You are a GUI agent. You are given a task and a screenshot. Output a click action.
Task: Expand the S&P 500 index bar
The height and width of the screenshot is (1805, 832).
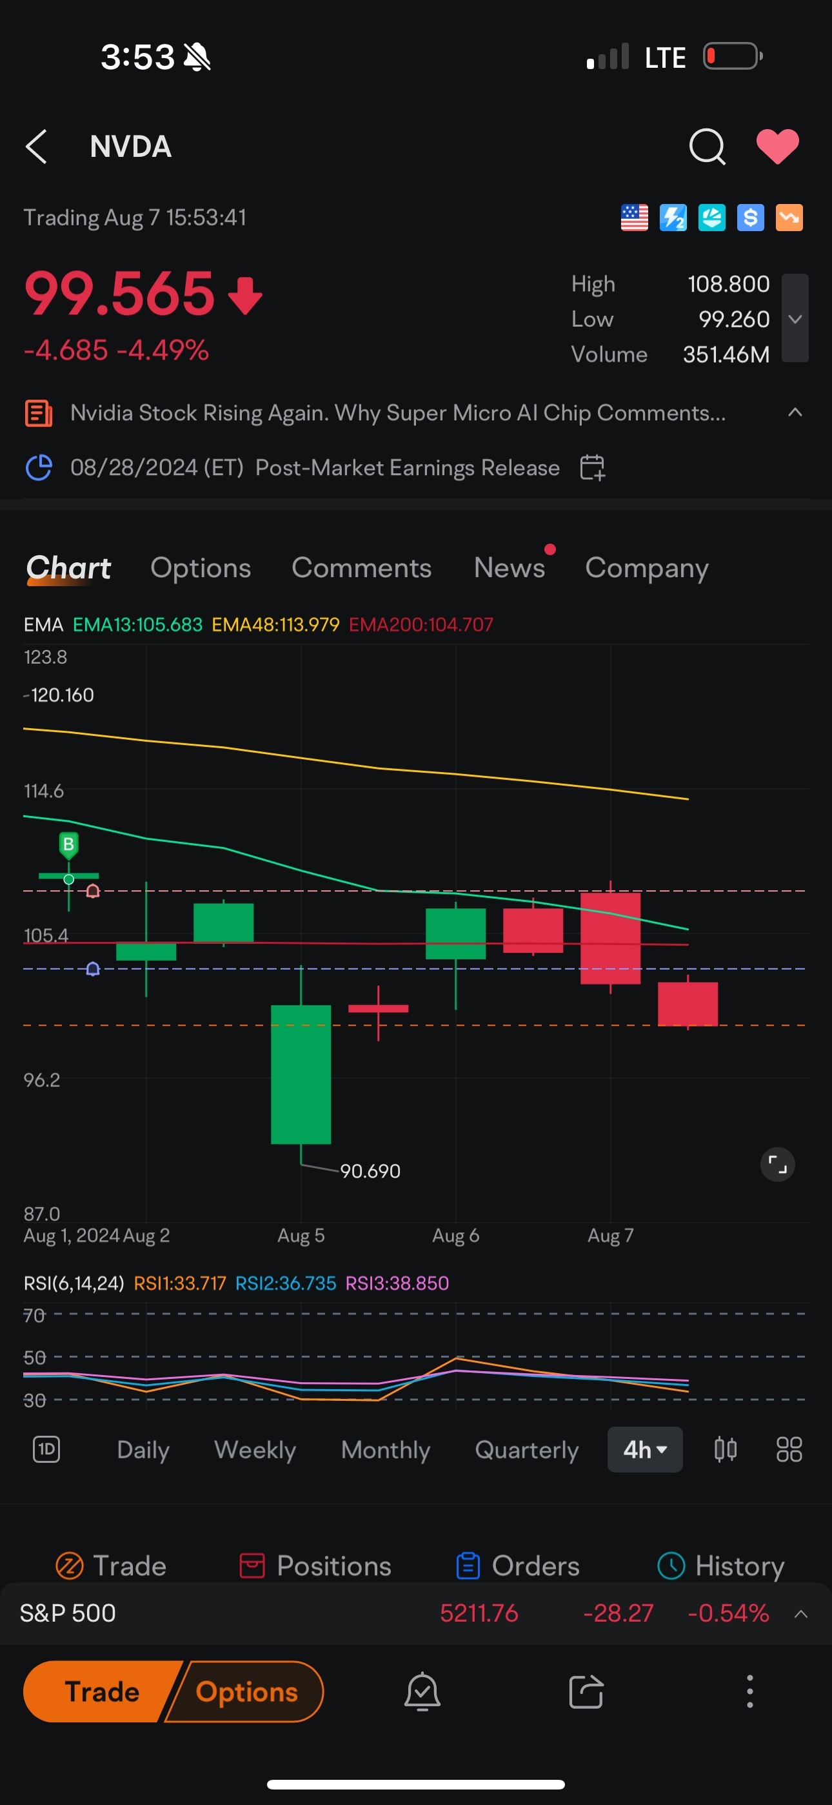800,1614
